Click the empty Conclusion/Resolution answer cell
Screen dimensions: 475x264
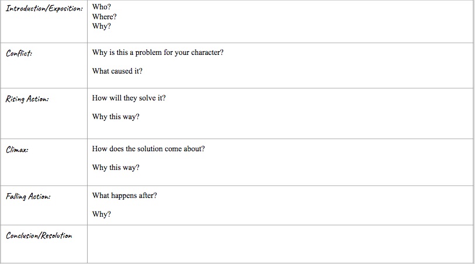click(x=280, y=244)
